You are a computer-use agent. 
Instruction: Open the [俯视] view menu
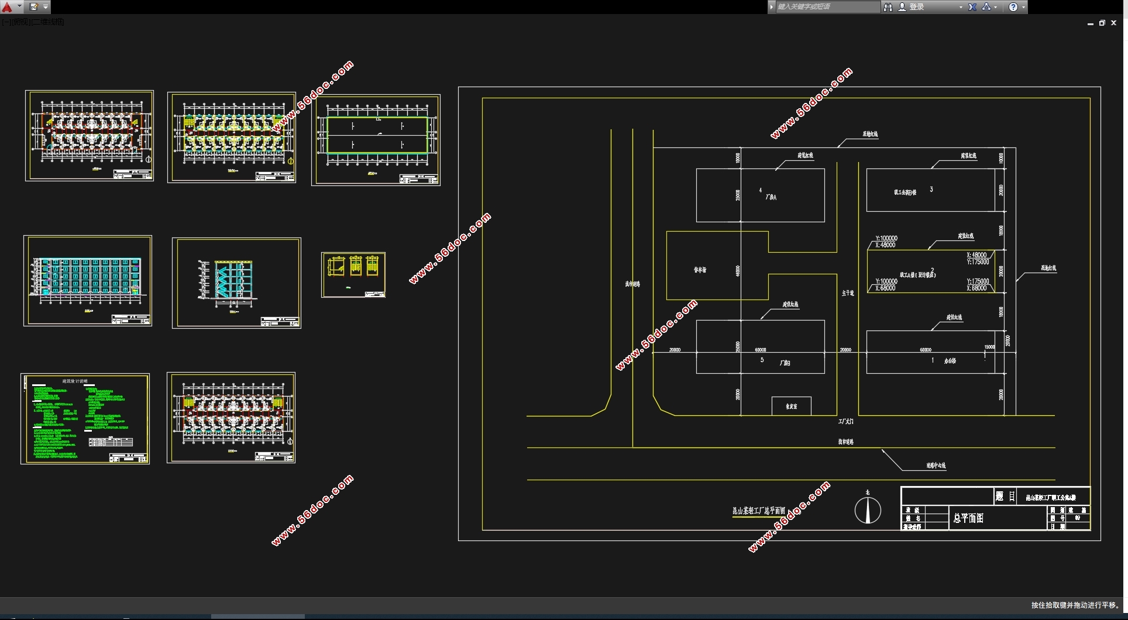point(20,22)
